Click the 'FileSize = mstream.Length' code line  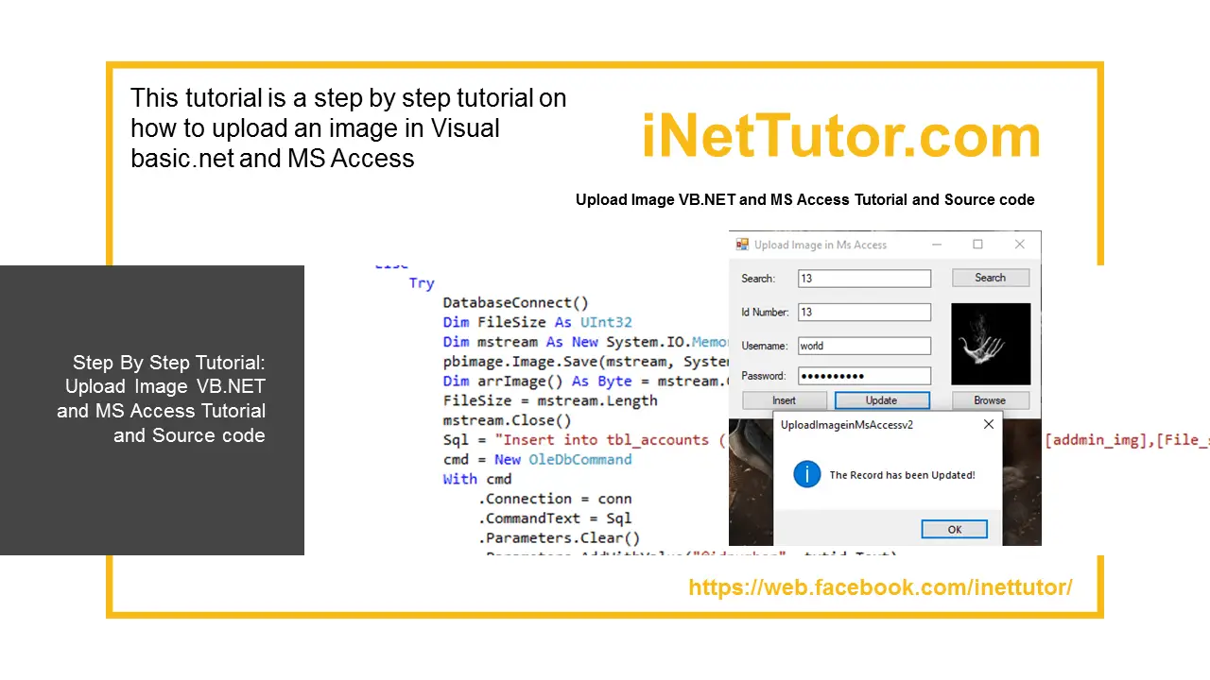pos(550,400)
